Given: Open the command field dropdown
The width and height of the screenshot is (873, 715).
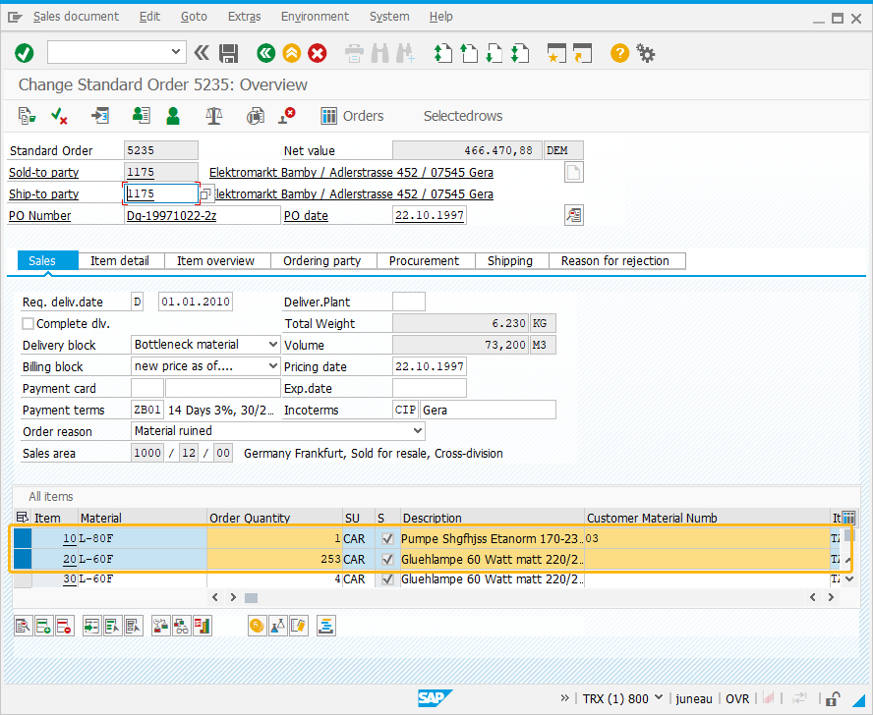Looking at the screenshot, I should click(176, 52).
